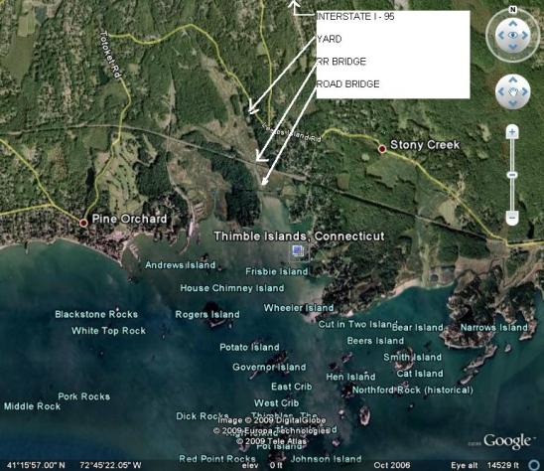Click the Thimble Islands photo icon
544x471 pixels.
point(299,250)
